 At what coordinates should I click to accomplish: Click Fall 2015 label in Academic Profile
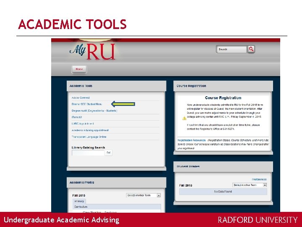[79, 195]
